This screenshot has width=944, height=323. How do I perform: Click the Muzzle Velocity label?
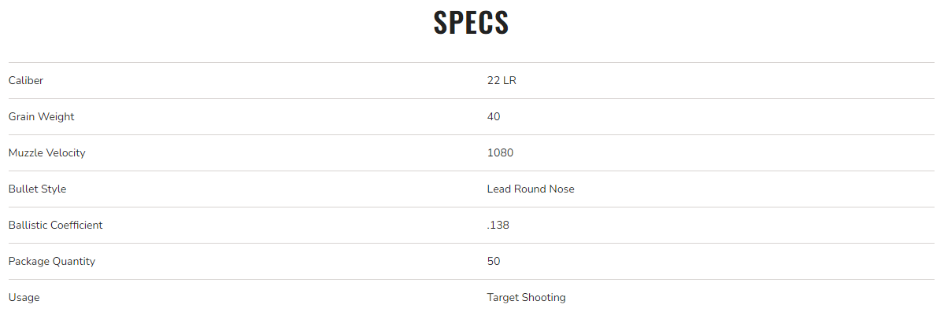coord(46,152)
